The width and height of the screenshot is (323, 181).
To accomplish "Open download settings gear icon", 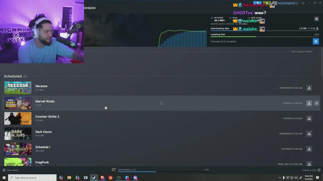I will click(316, 19).
